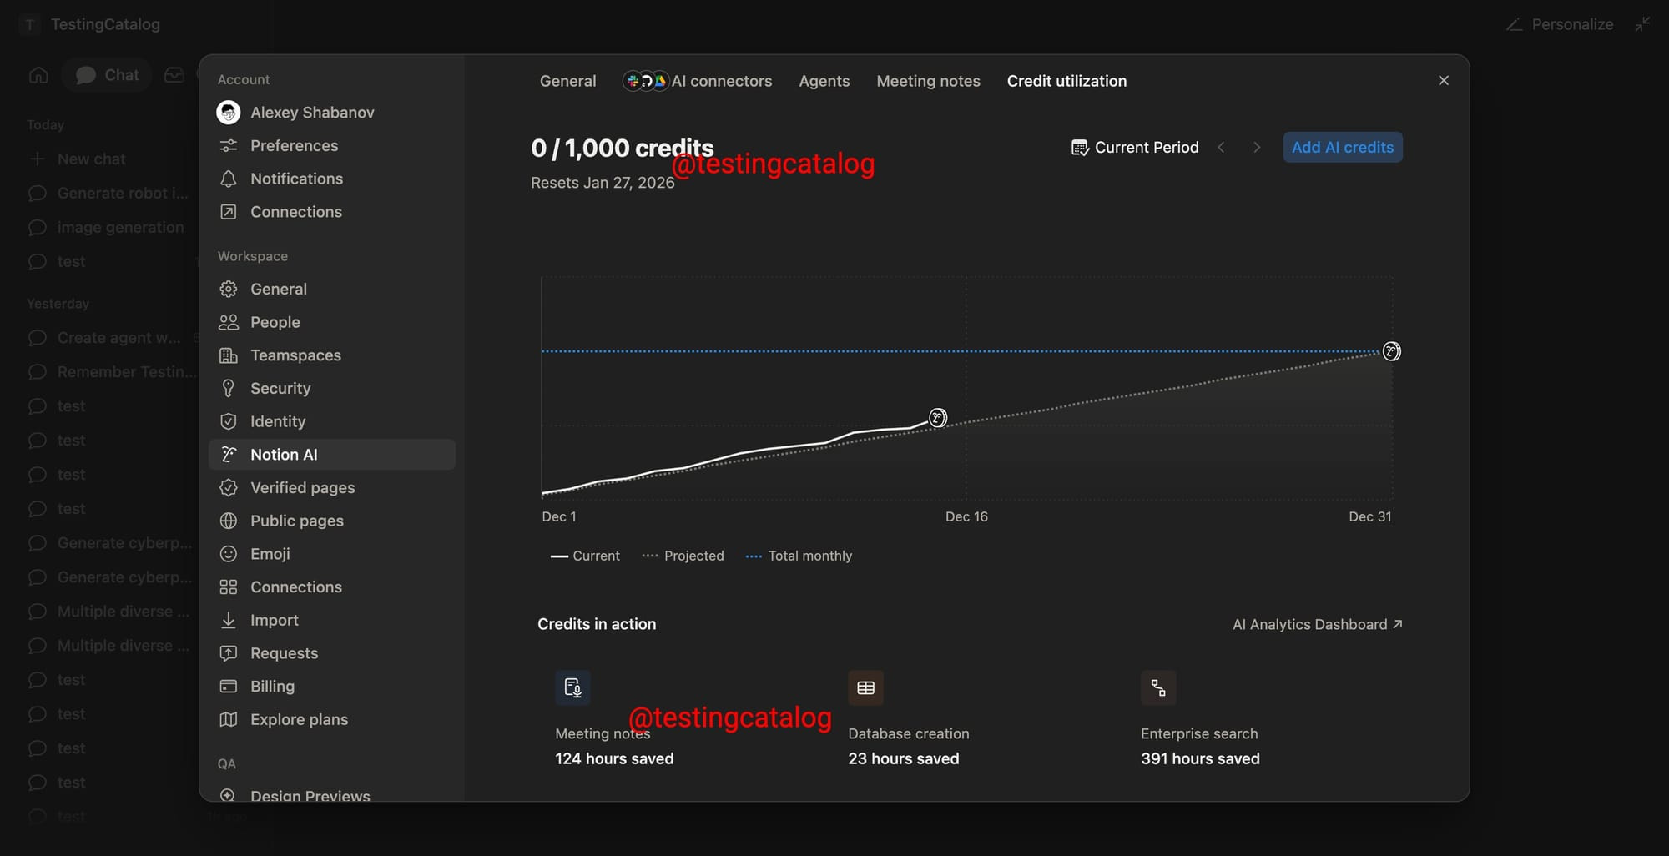Click the current usage marker on chart

(x=938, y=418)
